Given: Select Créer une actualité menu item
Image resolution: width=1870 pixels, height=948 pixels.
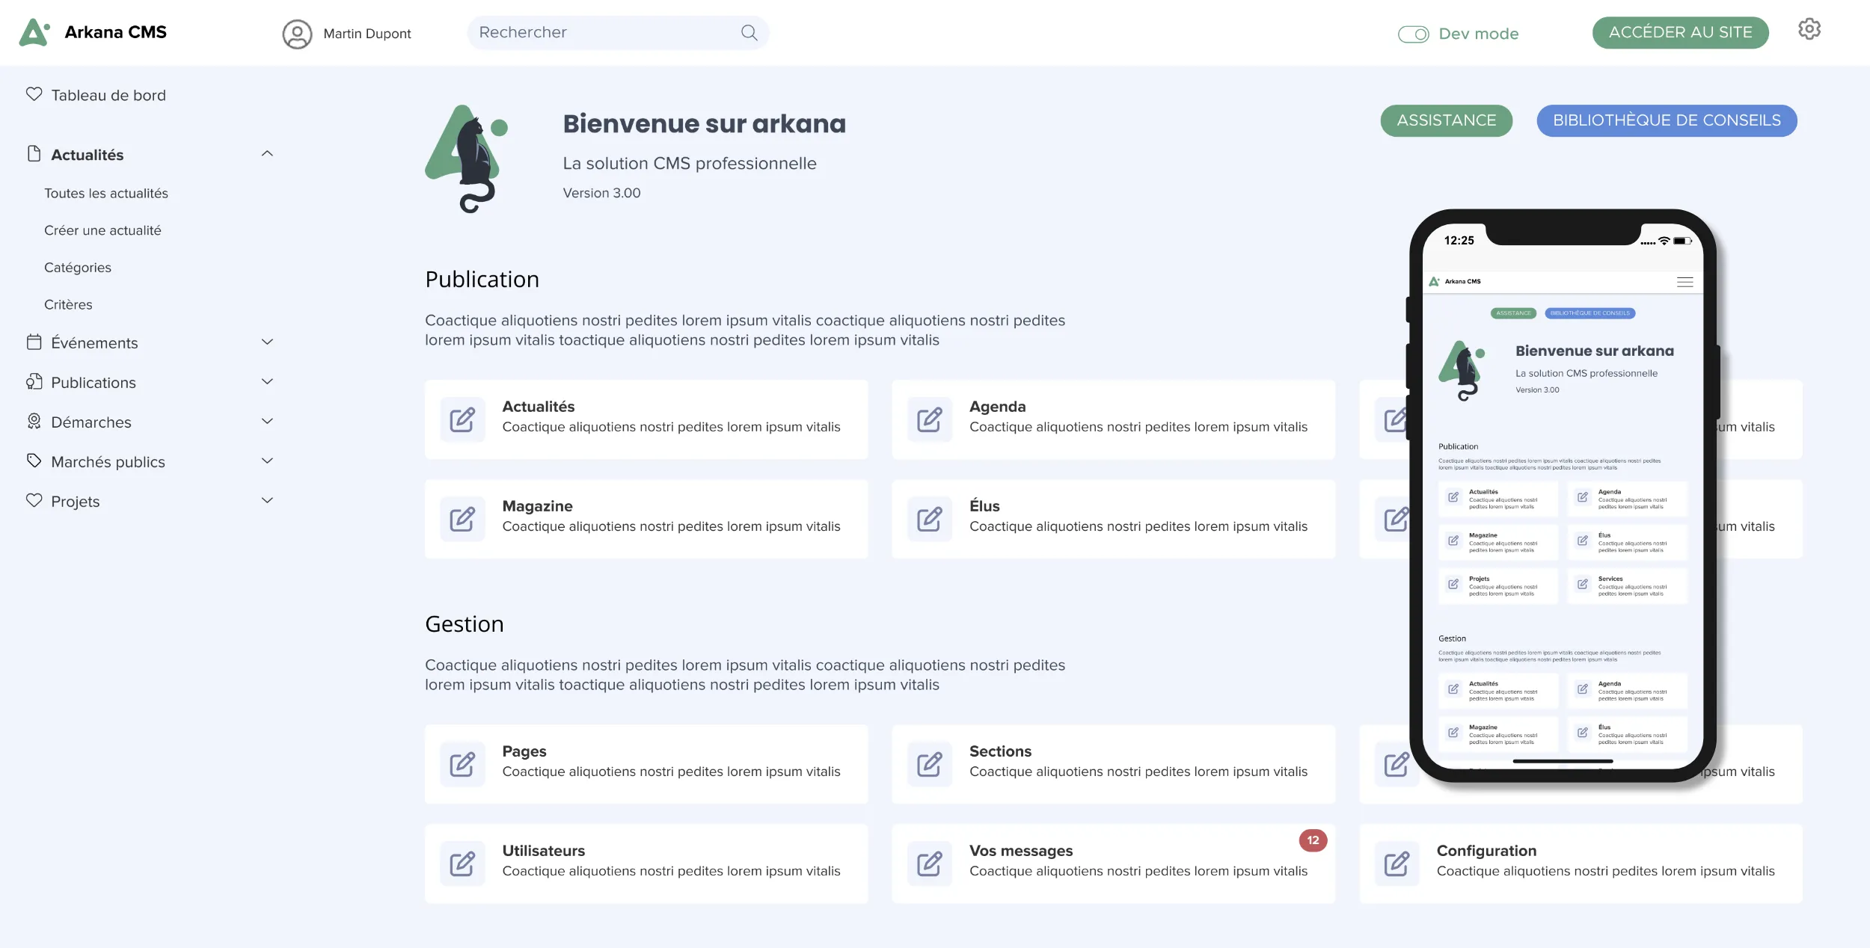Looking at the screenshot, I should pyautogui.click(x=102, y=231).
